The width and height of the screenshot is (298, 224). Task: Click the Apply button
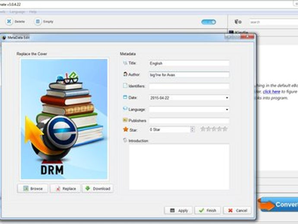[x=178, y=211]
